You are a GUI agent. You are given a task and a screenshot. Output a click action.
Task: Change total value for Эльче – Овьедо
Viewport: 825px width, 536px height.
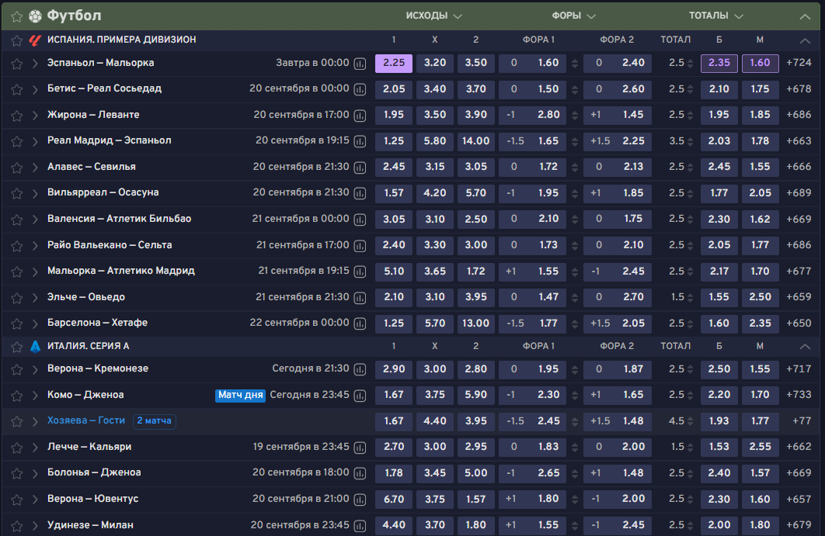[691, 298]
